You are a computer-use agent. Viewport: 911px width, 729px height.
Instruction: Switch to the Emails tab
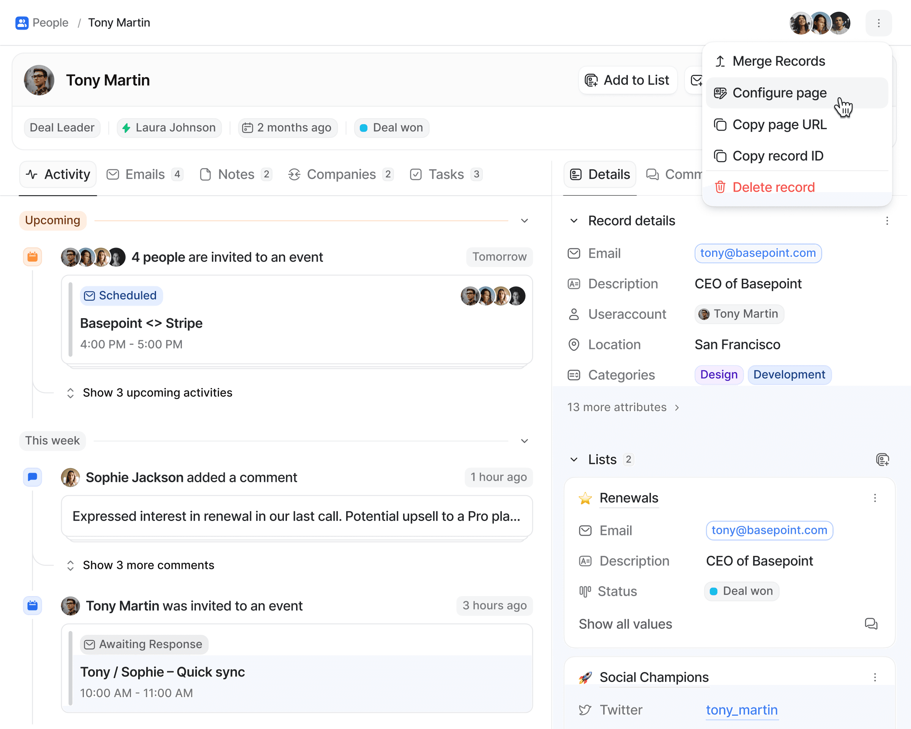pos(145,174)
